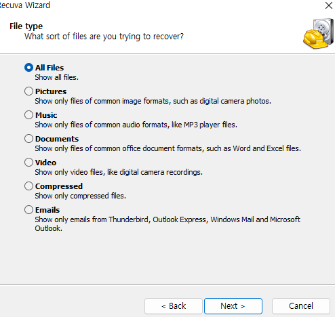Click 'What sort of files' question text

coord(104,37)
